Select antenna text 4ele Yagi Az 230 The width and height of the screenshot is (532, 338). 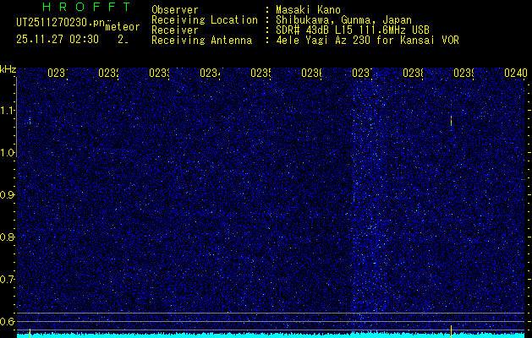point(323,41)
